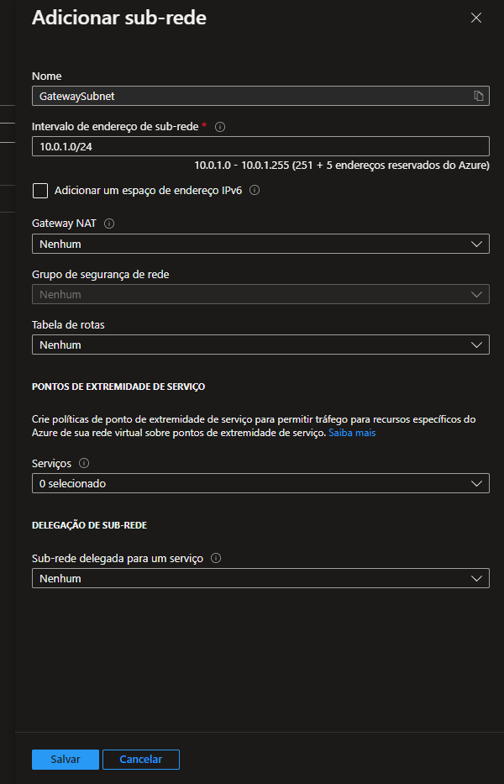Open the Saiba mais link
The width and height of the screenshot is (504, 784).
pos(352,434)
